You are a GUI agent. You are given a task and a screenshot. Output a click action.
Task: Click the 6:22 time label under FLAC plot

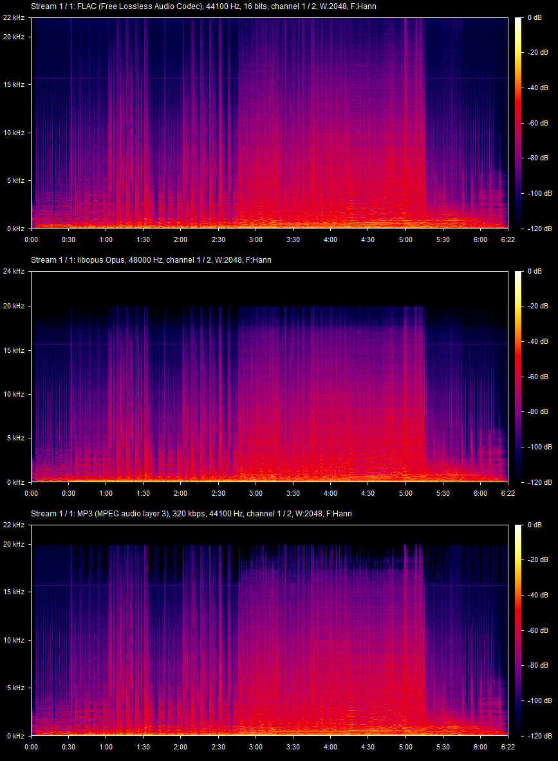[x=508, y=240]
